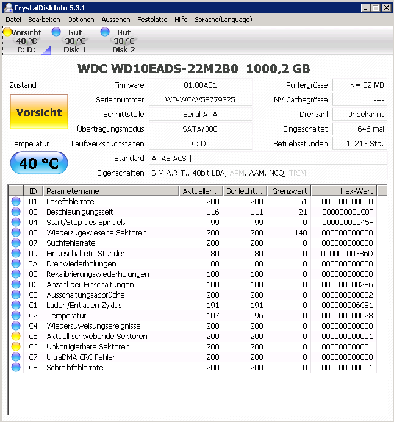Click the yellow orb for Aktuell schwebende Sektoren
The height and width of the screenshot is (422, 394).
pos(16,336)
